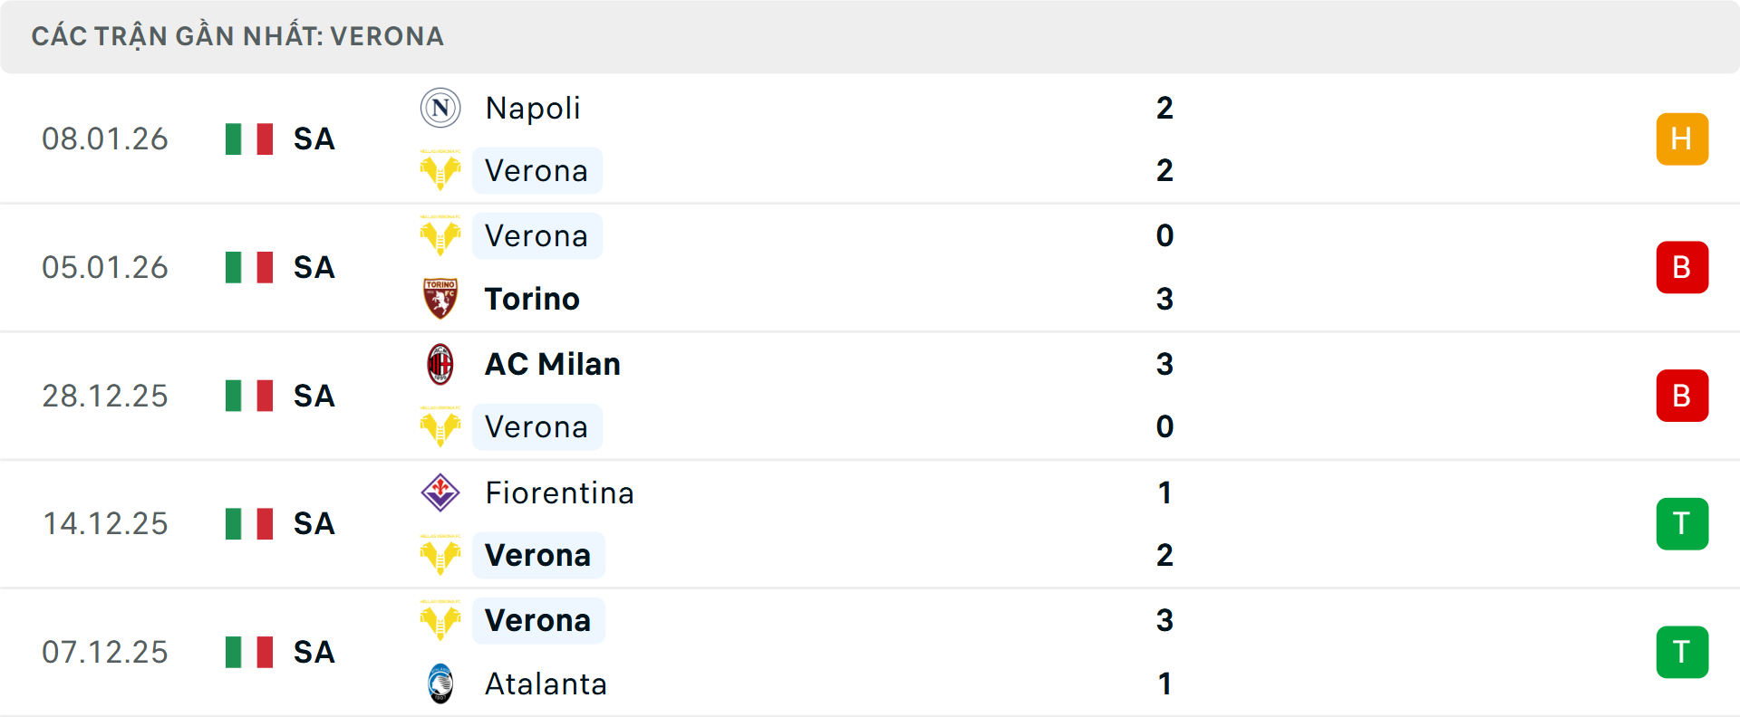
Task: Open the Torino team link
Action: point(532,299)
